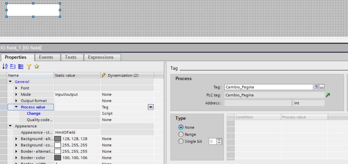Expand the Font property row
Screen dimensions: 348x164
(16, 88)
